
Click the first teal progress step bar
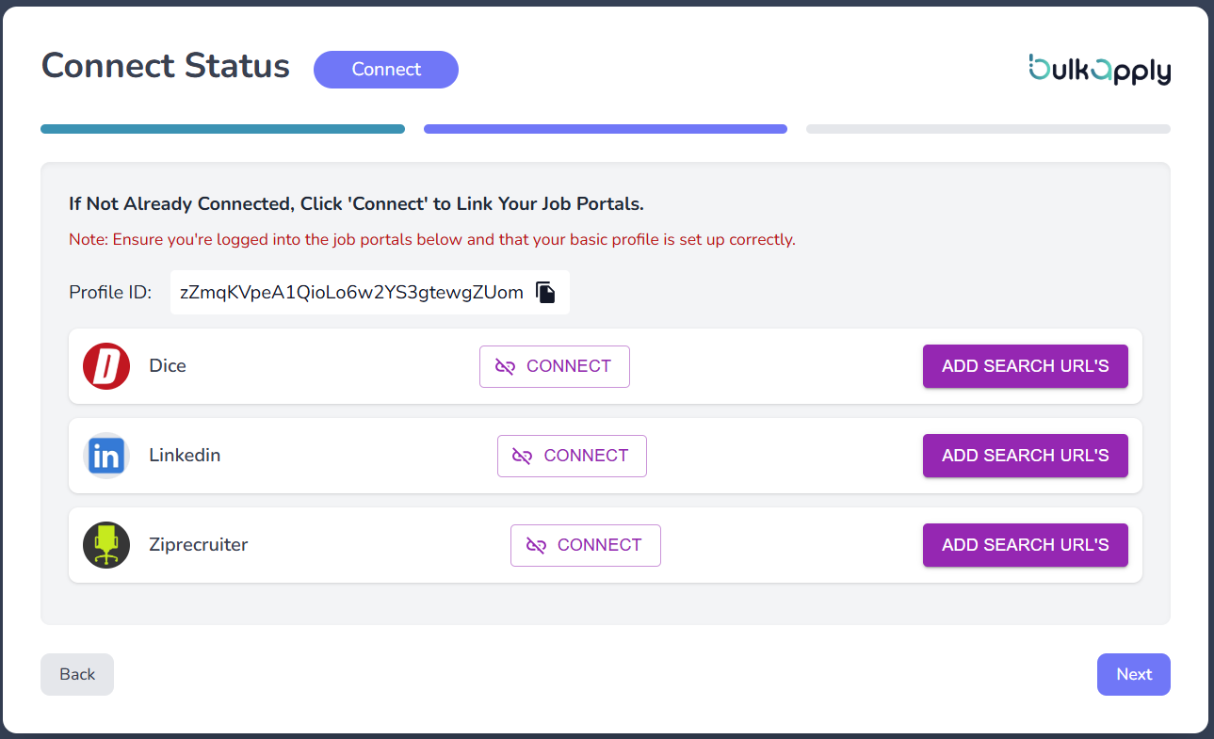point(222,129)
